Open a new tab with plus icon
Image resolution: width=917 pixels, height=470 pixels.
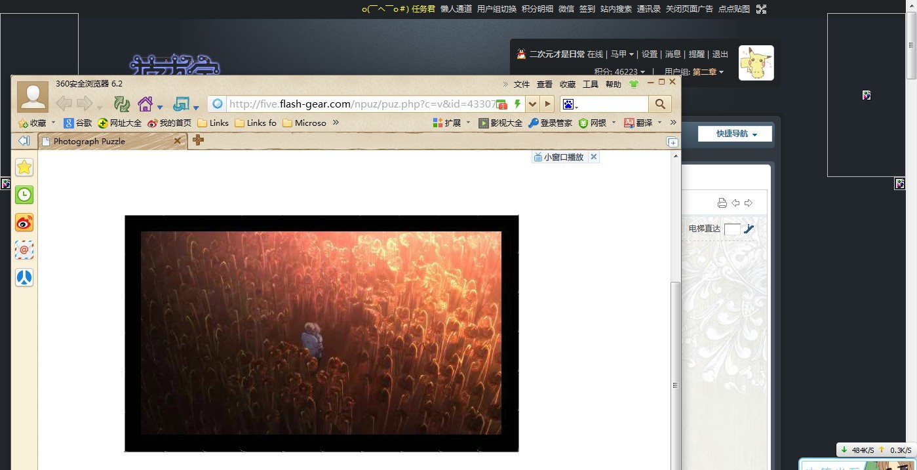click(x=198, y=140)
